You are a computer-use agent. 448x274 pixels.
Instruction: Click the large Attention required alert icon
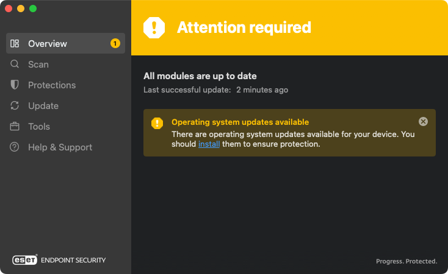[154, 27]
